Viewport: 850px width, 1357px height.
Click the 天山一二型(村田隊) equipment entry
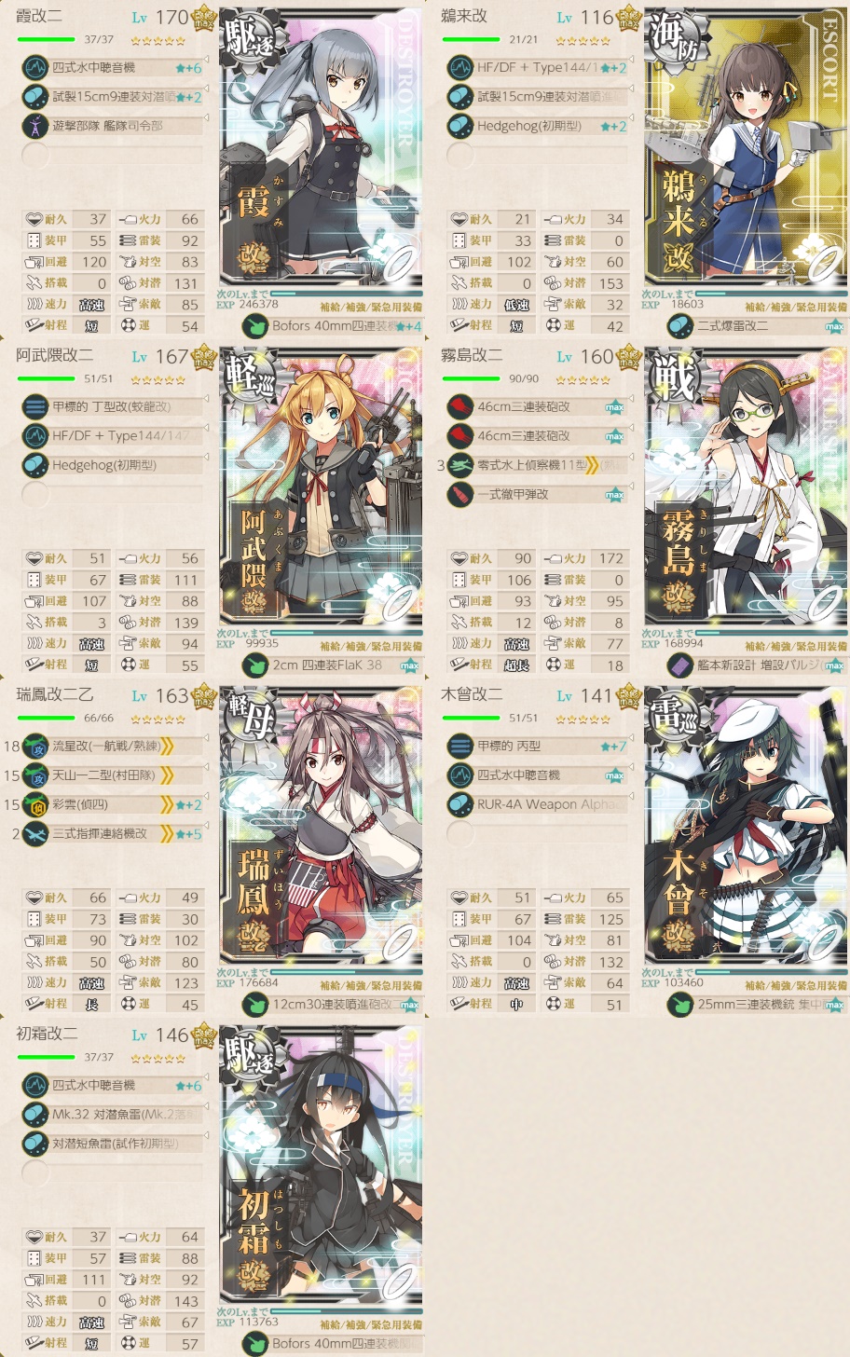coord(112,774)
